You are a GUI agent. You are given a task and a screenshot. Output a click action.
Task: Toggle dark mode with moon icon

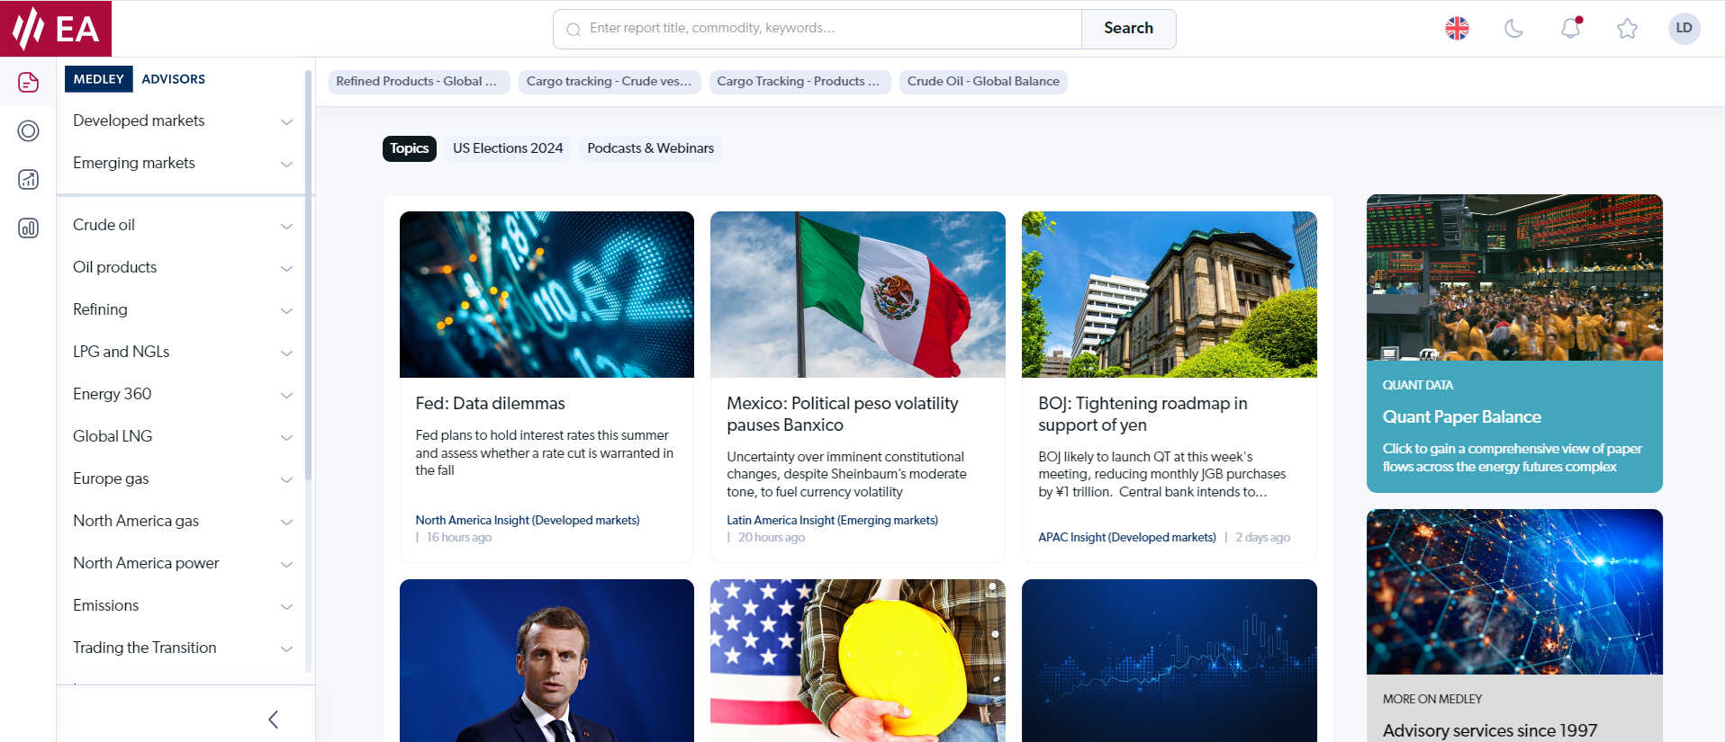click(1514, 29)
